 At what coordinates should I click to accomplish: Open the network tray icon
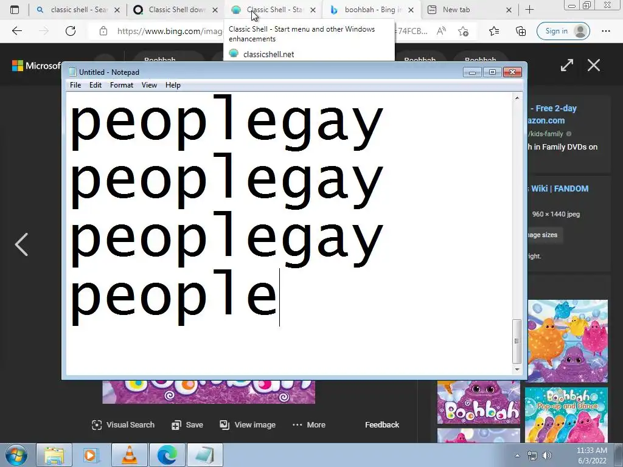(532, 455)
